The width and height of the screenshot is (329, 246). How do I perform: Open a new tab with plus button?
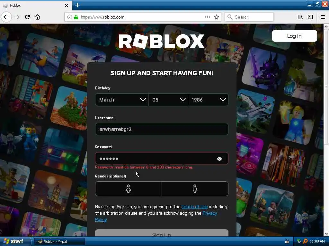77,5
